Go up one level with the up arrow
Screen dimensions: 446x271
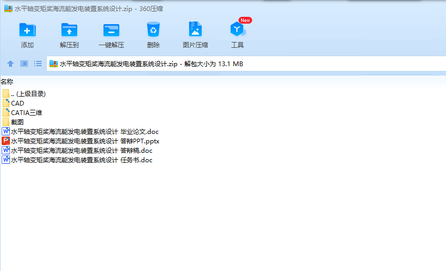pyautogui.click(x=11, y=64)
